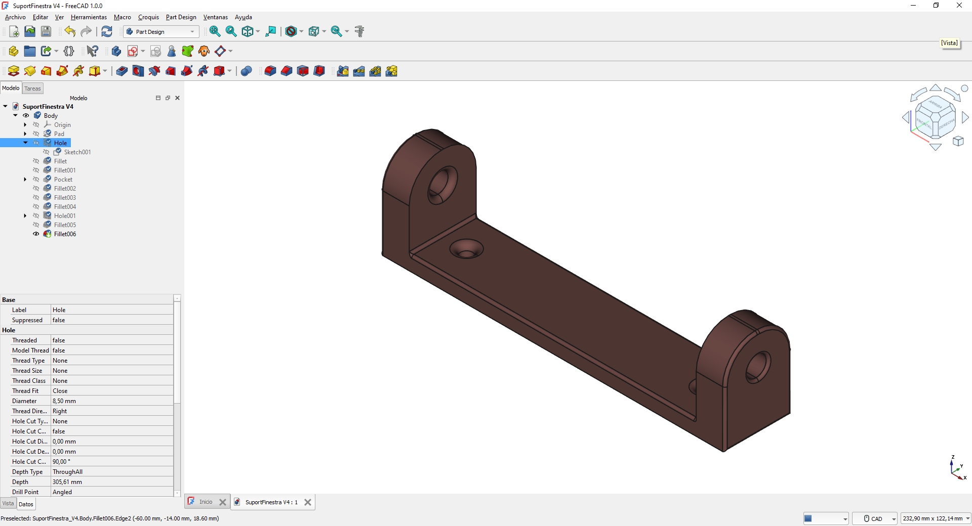The height and width of the screenshot is (526, 972).
Task: Select the Pocket tool icon
Action: (x=122, y=71)
